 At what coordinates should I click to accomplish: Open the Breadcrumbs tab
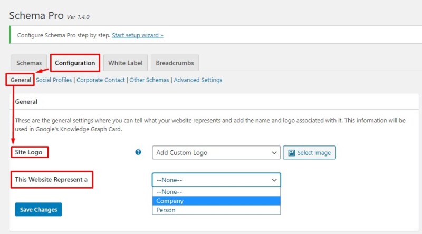pos(175,63)
